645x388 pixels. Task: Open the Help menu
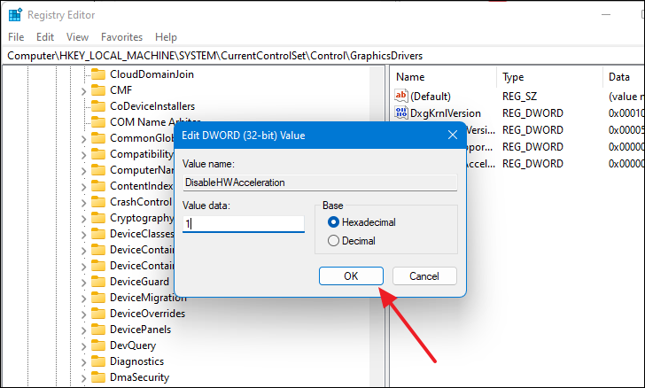[166, 37]
